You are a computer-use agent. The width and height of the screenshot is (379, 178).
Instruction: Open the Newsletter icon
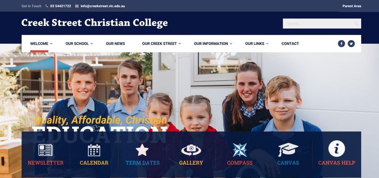click(x=45, y=150)
